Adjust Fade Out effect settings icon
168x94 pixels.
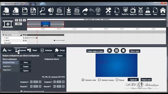(24, 41)
